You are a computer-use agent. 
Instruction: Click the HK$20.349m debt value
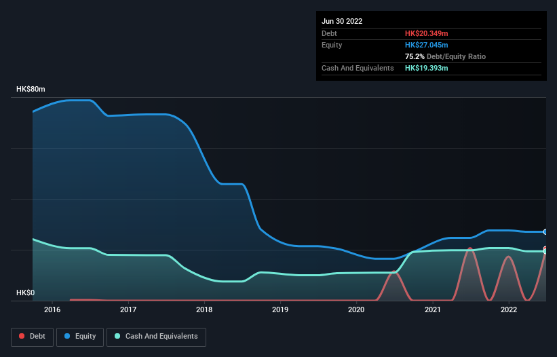(426, 33)
